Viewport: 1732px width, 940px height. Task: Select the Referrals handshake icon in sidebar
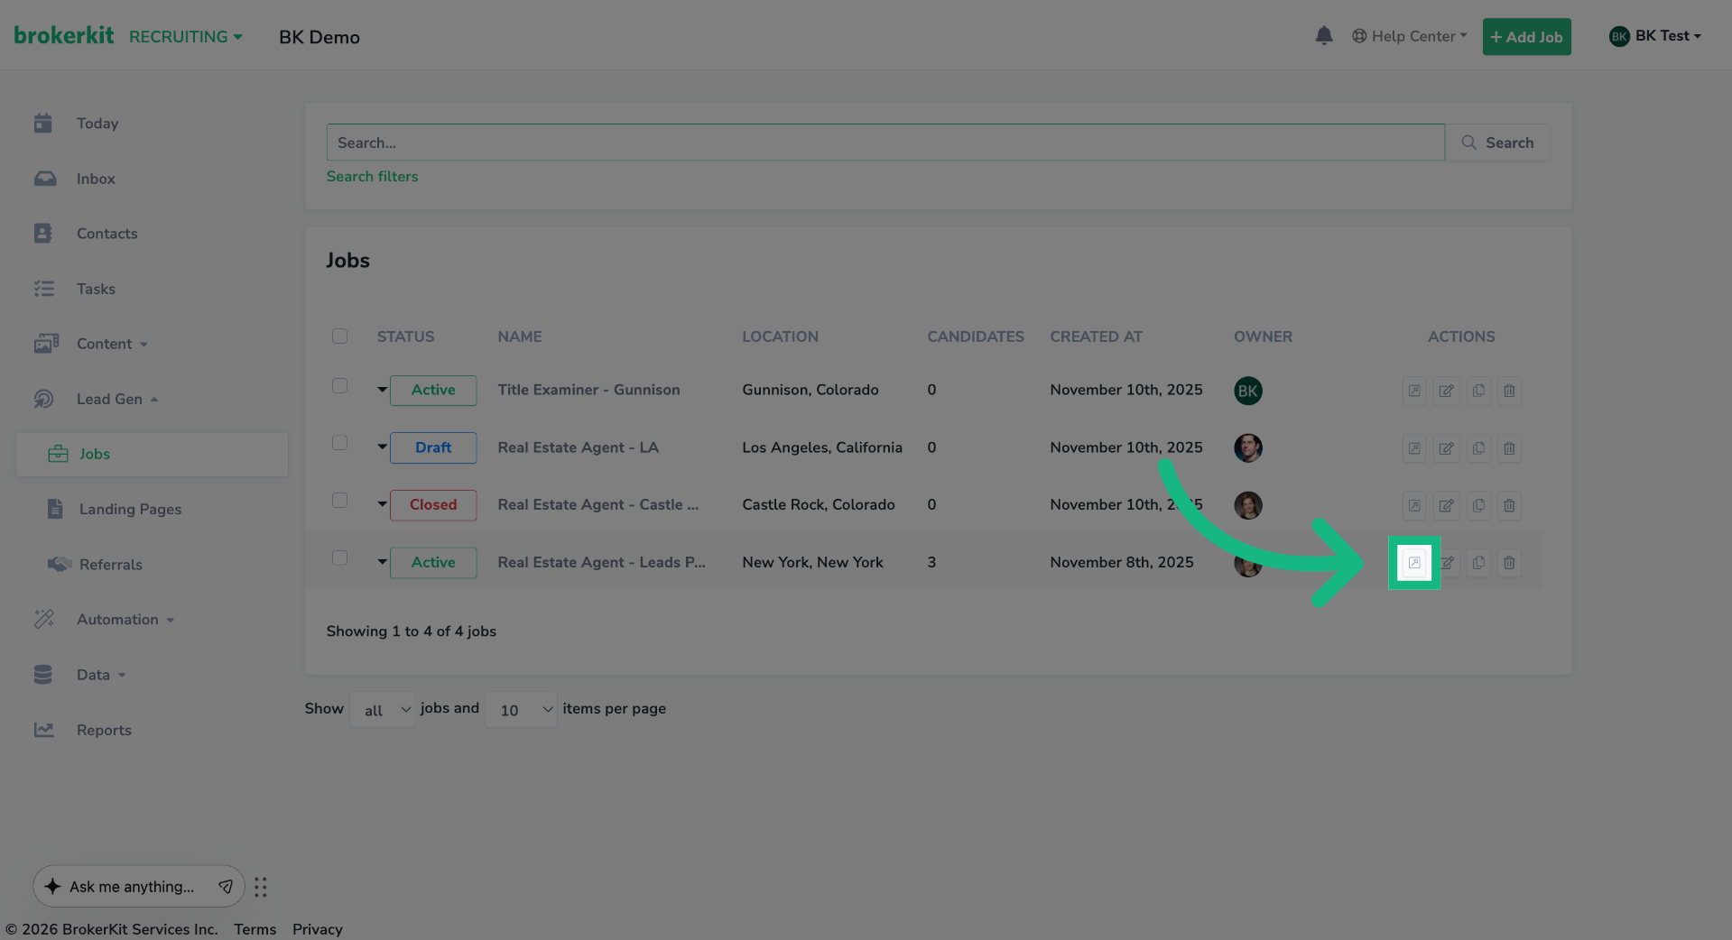58,564
